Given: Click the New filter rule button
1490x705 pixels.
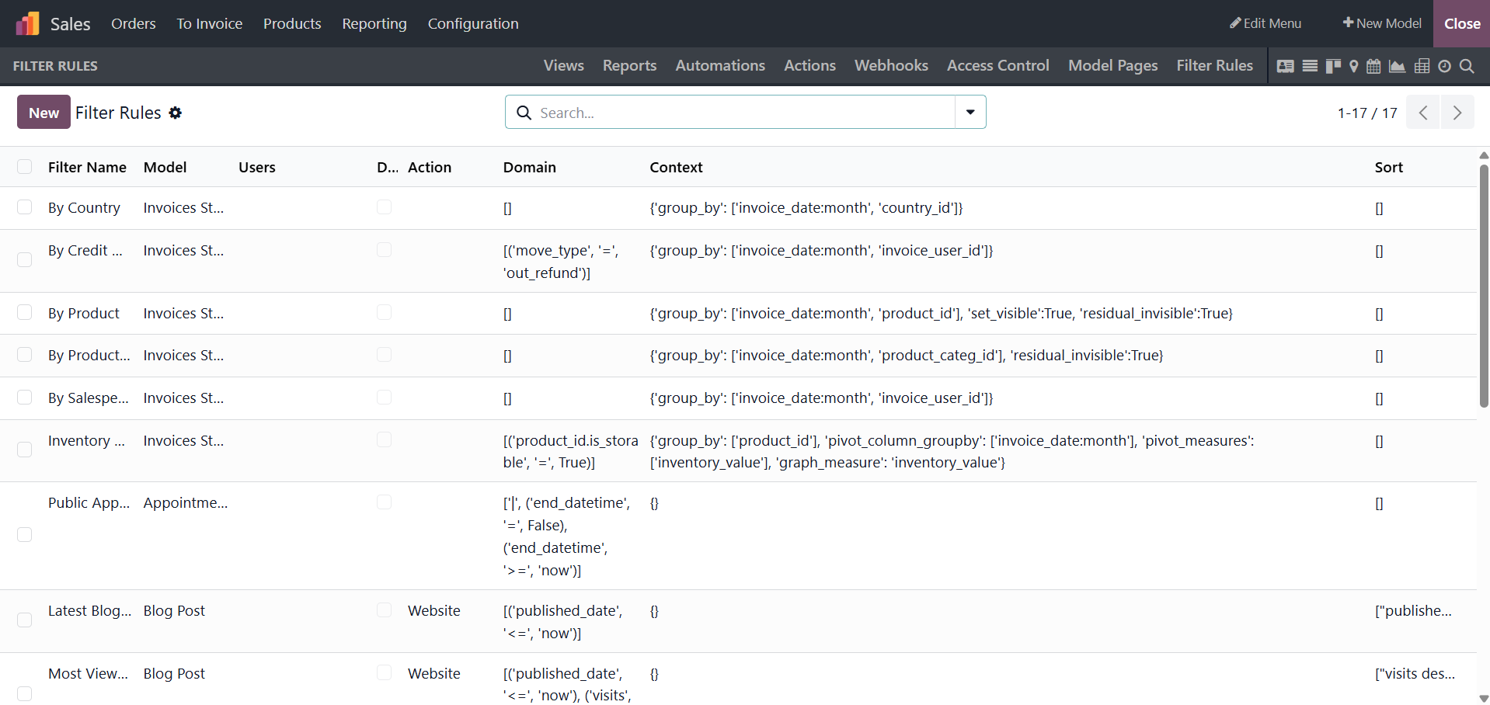Looking at the screenshot, I should [x=44, y=113].
